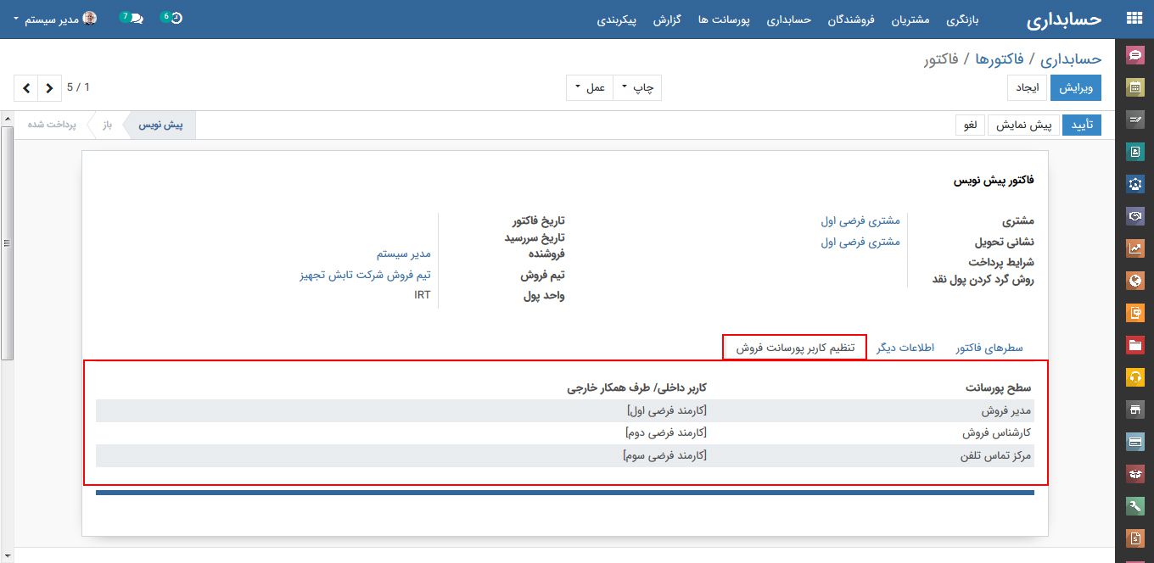Click the [کارمند فرضی سوم] cell
This screenshot has height=563, width=1154.
coord(665,455)
